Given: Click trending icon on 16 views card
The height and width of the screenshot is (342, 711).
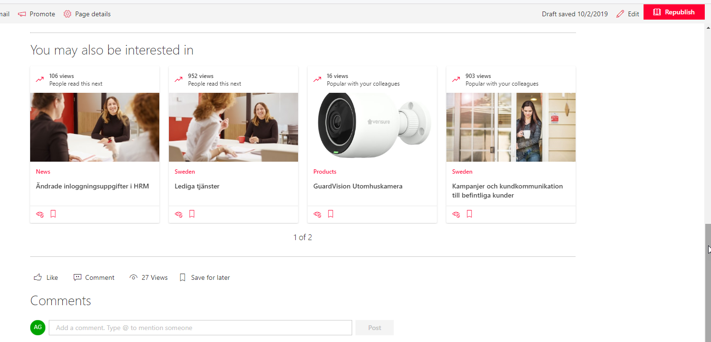Looking at the screenshot, I should point(317,79).
